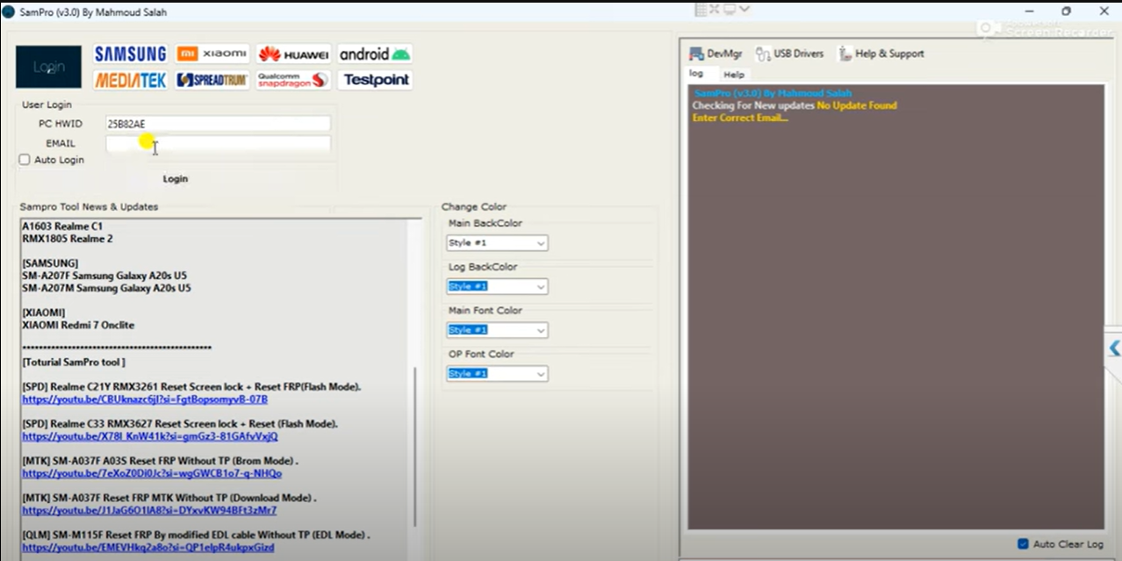Click the PC HWID field
Screen dimensions: 1122x561
(218, 124)
